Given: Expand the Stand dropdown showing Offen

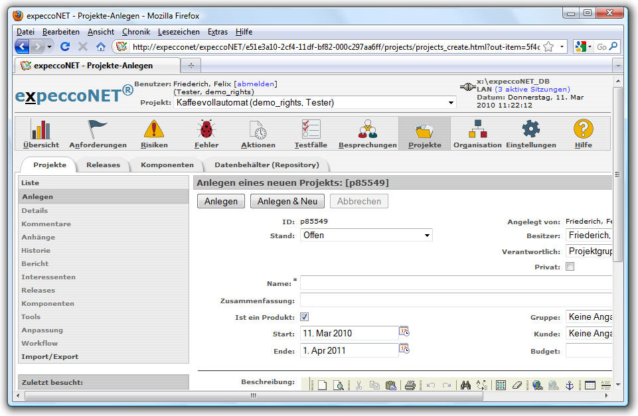Looking at the screenshot, I should [x=366, y=235].
